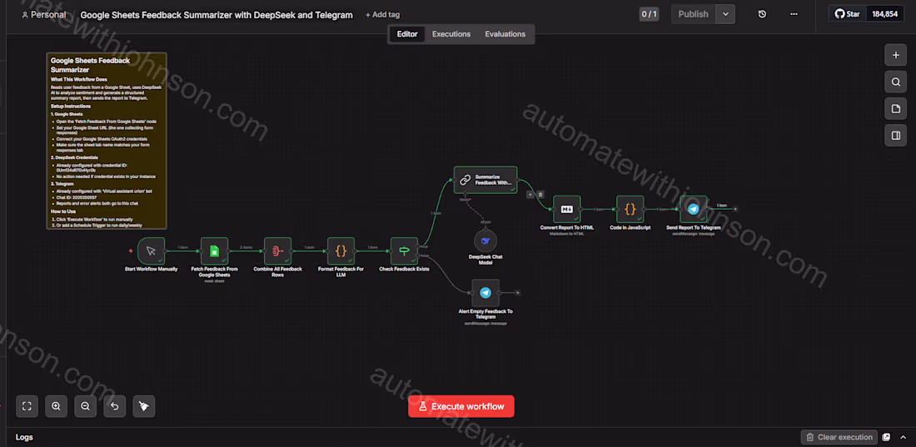Screen dimensions: 916x447
Task: Open the Summarize Feedback With chain node
Action: [485, 180]
